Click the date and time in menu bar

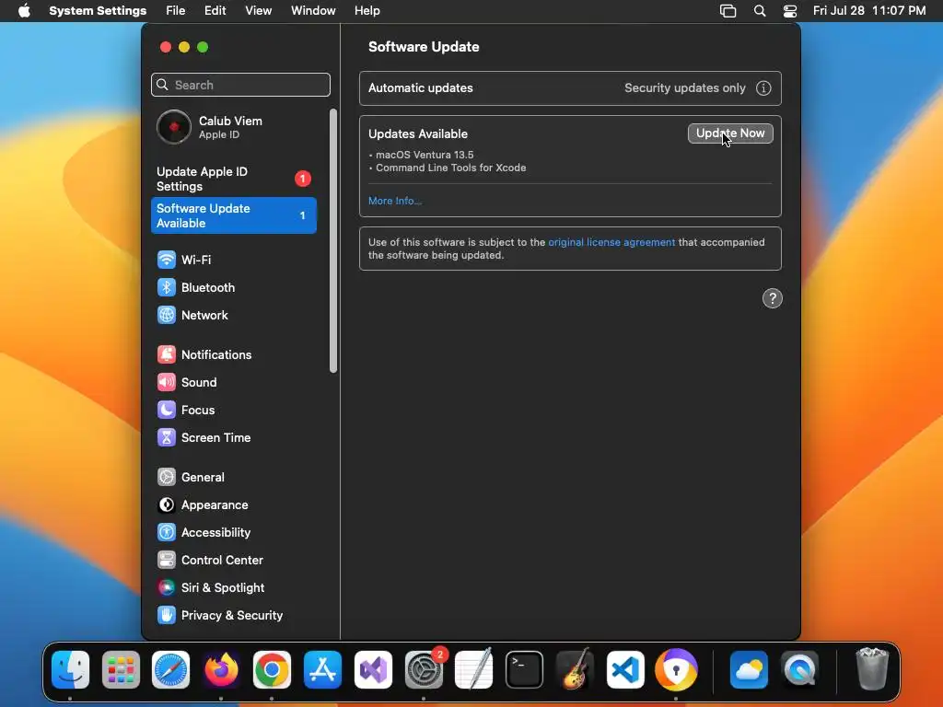869,11
